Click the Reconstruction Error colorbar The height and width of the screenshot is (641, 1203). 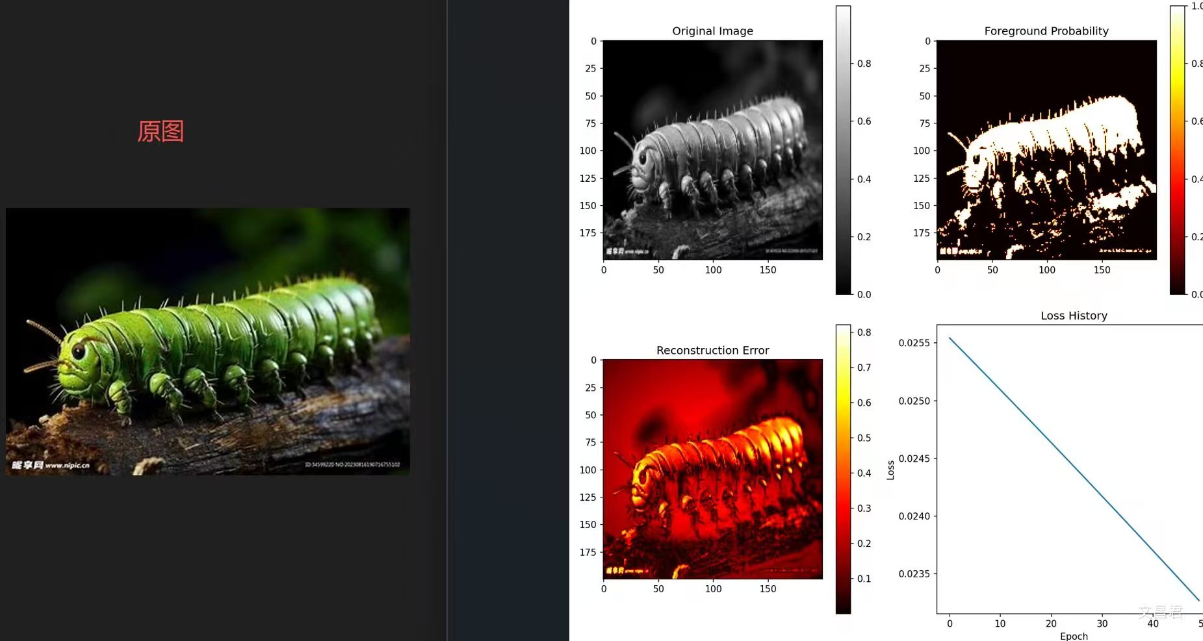(843, 469)
